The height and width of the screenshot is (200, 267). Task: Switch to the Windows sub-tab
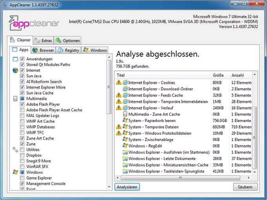(x=95, y=50)
